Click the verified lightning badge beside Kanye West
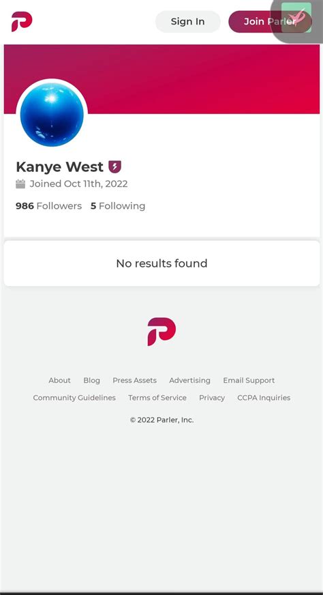The image size is (323, 595). click(115, 166)
